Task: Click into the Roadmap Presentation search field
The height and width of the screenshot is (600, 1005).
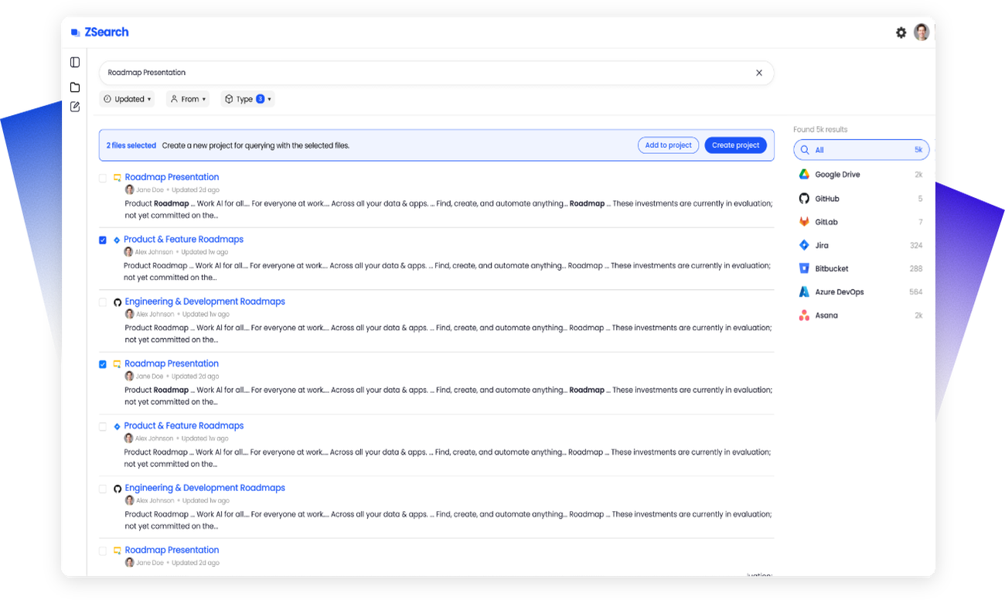Action: point(425,73)
